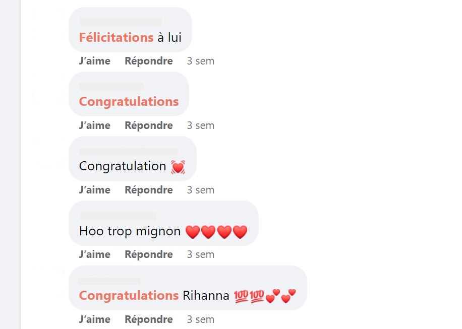Click J'aime under the lone "Congratulations" comment
Screen dimensions: 462x329
click(94, 125)
